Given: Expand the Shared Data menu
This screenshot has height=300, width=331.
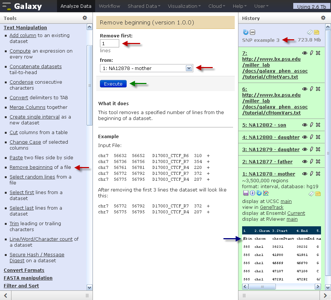Looking at the screenshot, I should (144, 6).
